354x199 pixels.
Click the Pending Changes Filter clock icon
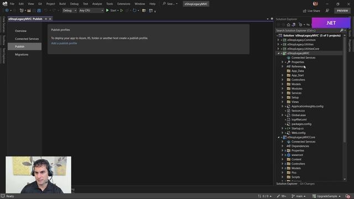[x=300, y=24]
